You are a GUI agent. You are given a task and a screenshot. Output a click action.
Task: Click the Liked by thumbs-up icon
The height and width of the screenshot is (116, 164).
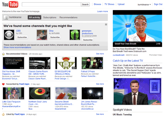(3, 114)
